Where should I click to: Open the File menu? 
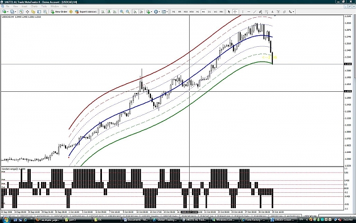coord(7,6)
